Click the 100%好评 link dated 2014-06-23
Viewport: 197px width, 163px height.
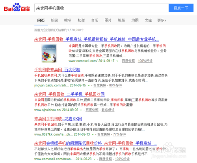pyautogui.click(x=122, y=159)
